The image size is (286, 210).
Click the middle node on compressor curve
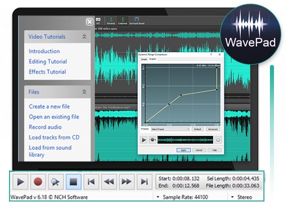tap(181, 95)
